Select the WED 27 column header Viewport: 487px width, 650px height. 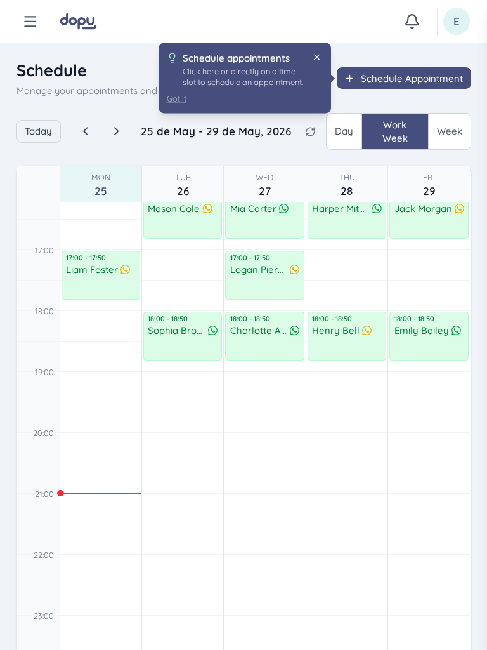264,185
